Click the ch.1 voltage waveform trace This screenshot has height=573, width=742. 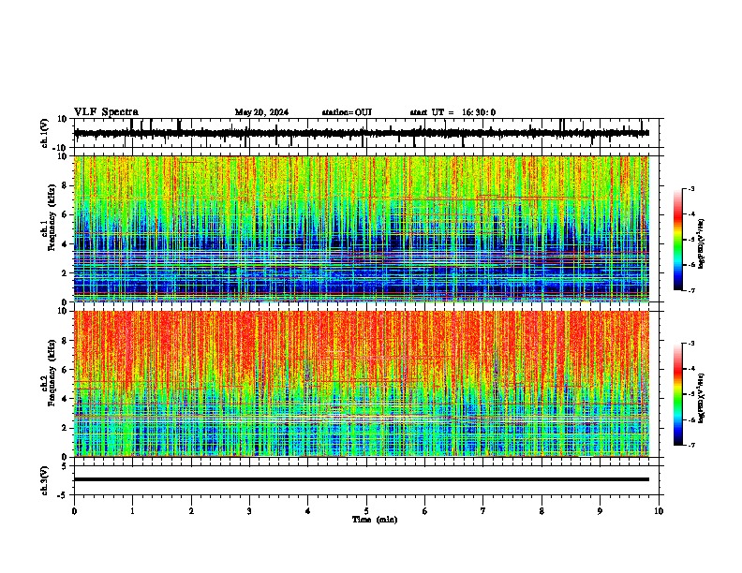[362, 133]
